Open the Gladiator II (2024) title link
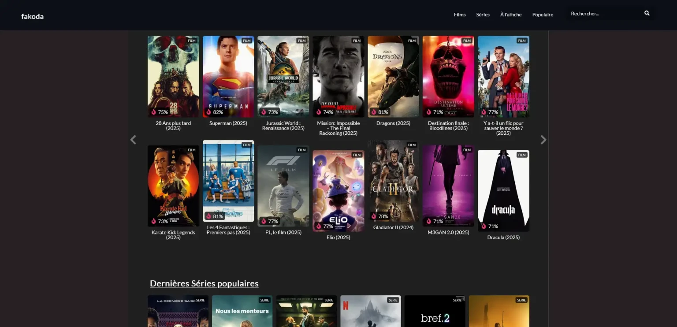 394,227
